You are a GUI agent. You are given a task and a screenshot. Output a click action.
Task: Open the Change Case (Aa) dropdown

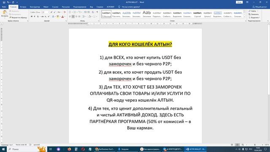59,12
